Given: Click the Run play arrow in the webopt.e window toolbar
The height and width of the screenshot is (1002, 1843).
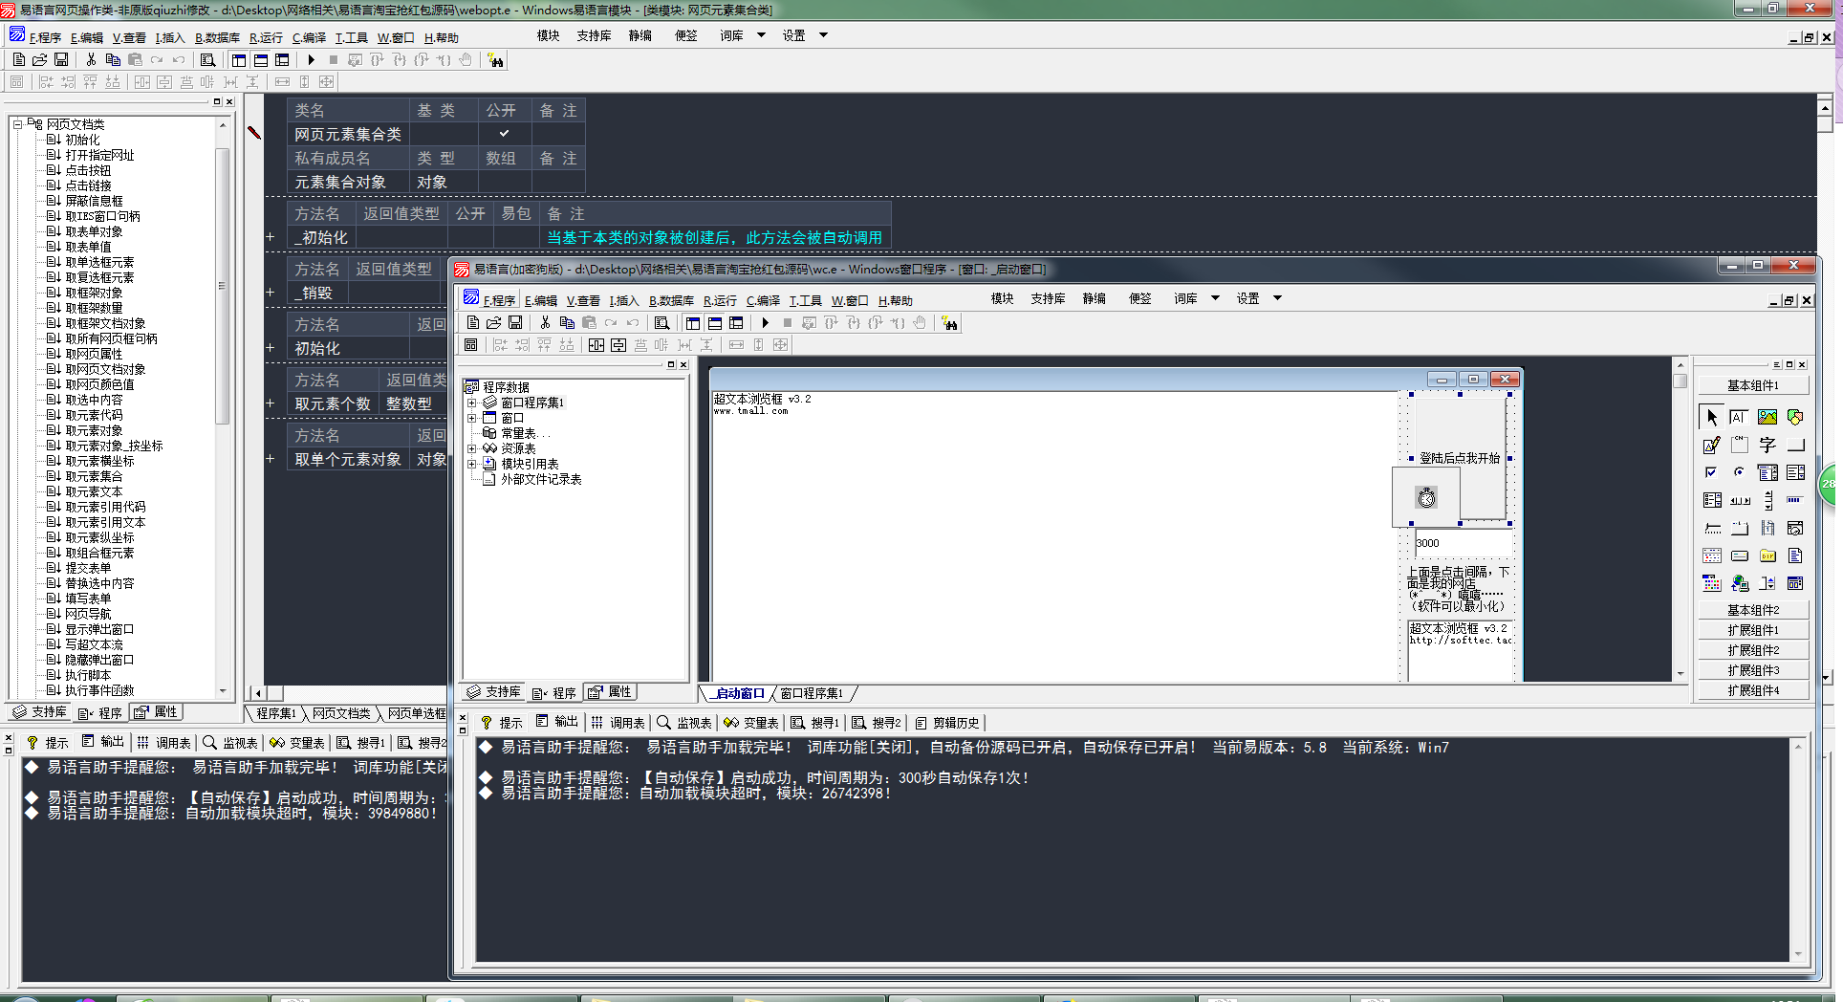Looking at the screenshot, I should pos(311,59).
